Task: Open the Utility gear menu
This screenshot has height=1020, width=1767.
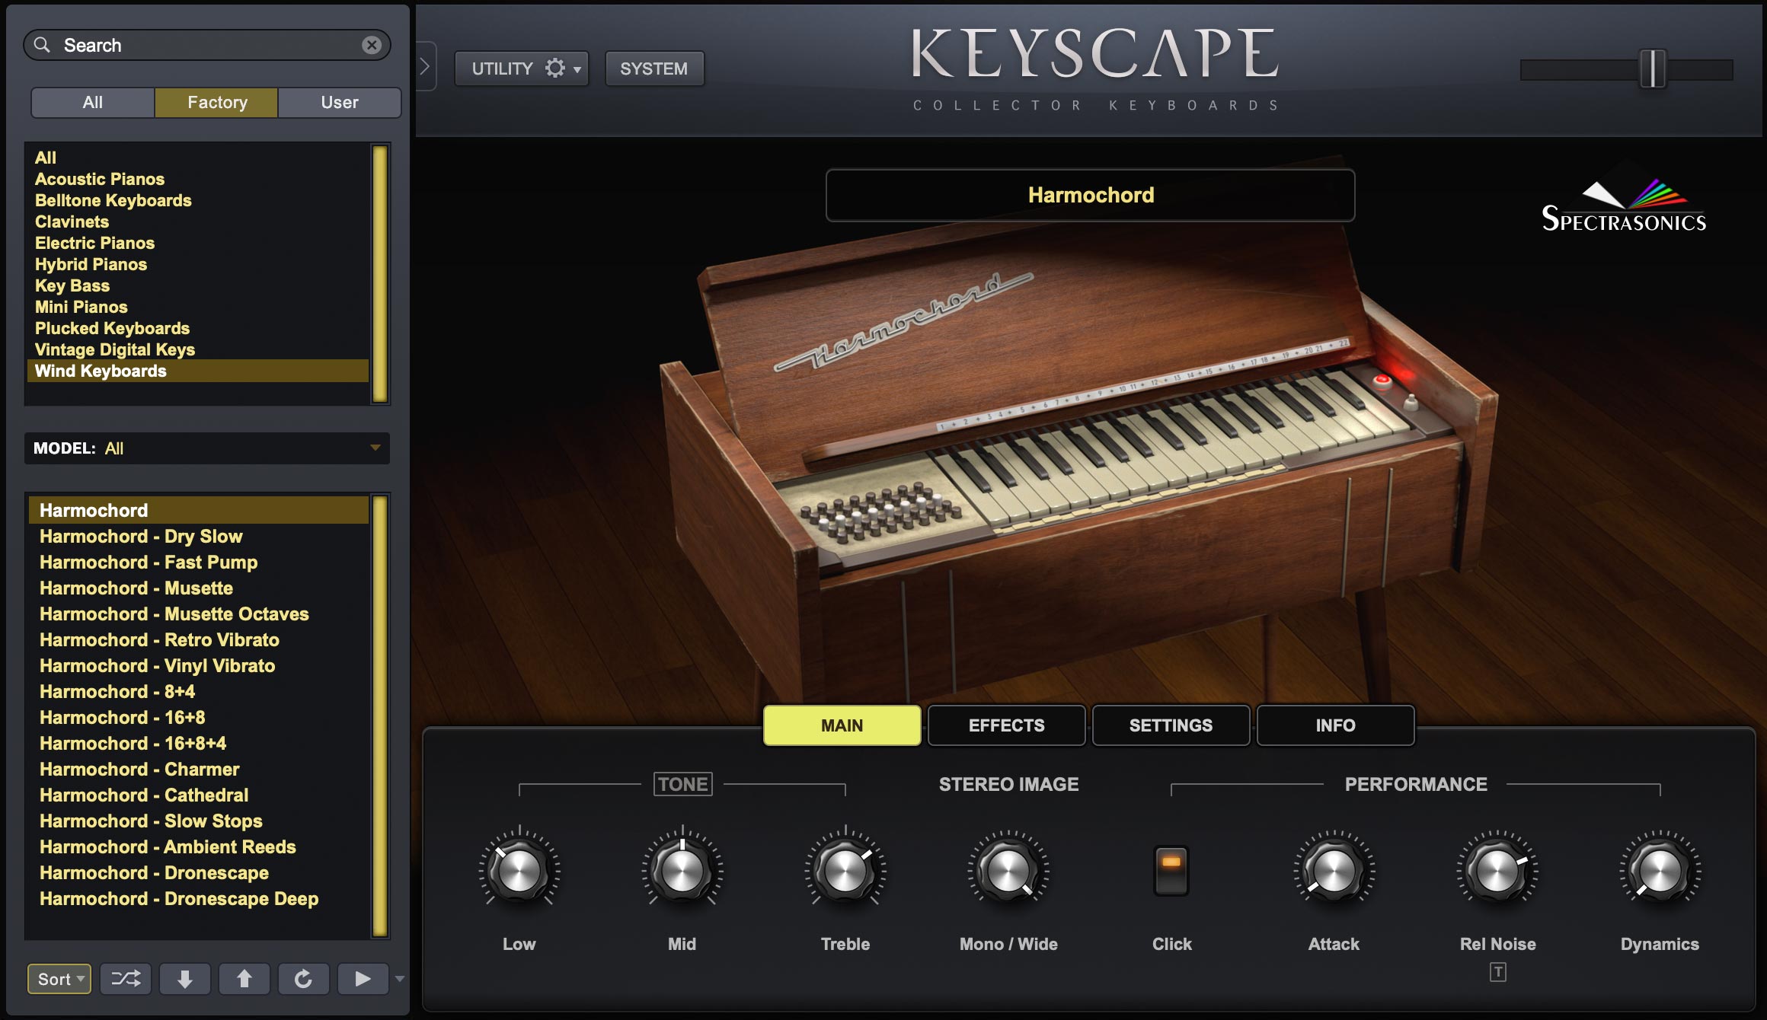Action: coord(522,69)
